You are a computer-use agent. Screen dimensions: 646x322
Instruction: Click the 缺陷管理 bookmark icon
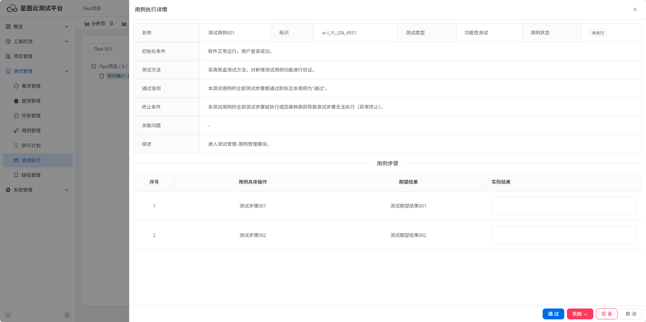click(16, 175)
